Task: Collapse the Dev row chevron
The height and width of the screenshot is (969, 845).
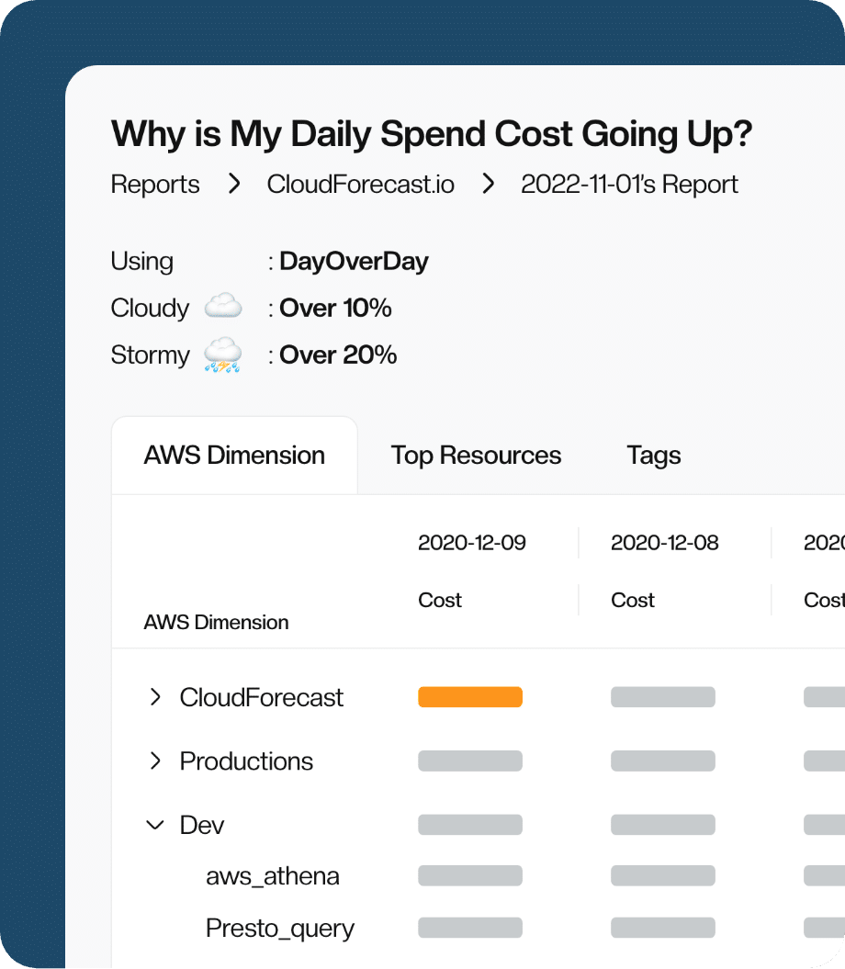Action: [155, 825]
